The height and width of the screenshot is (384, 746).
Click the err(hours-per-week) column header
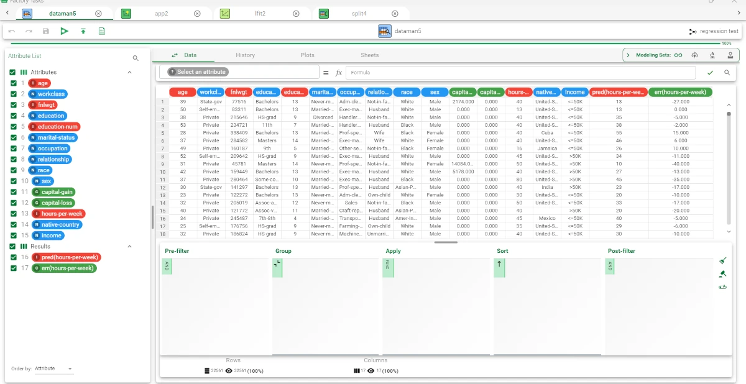coord(681,92)
